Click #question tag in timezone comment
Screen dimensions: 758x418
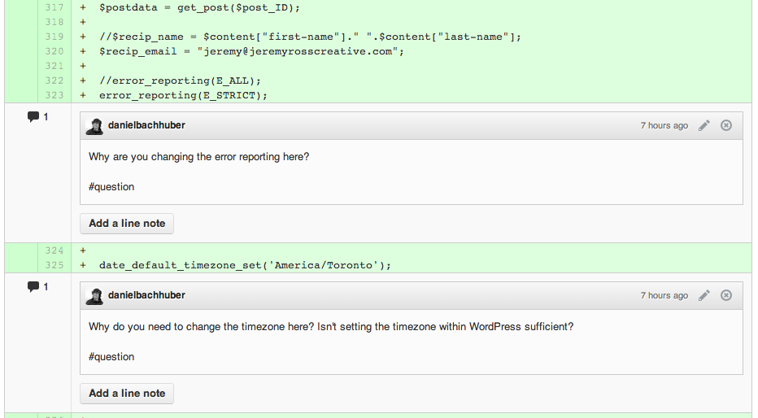click(111, 357)
